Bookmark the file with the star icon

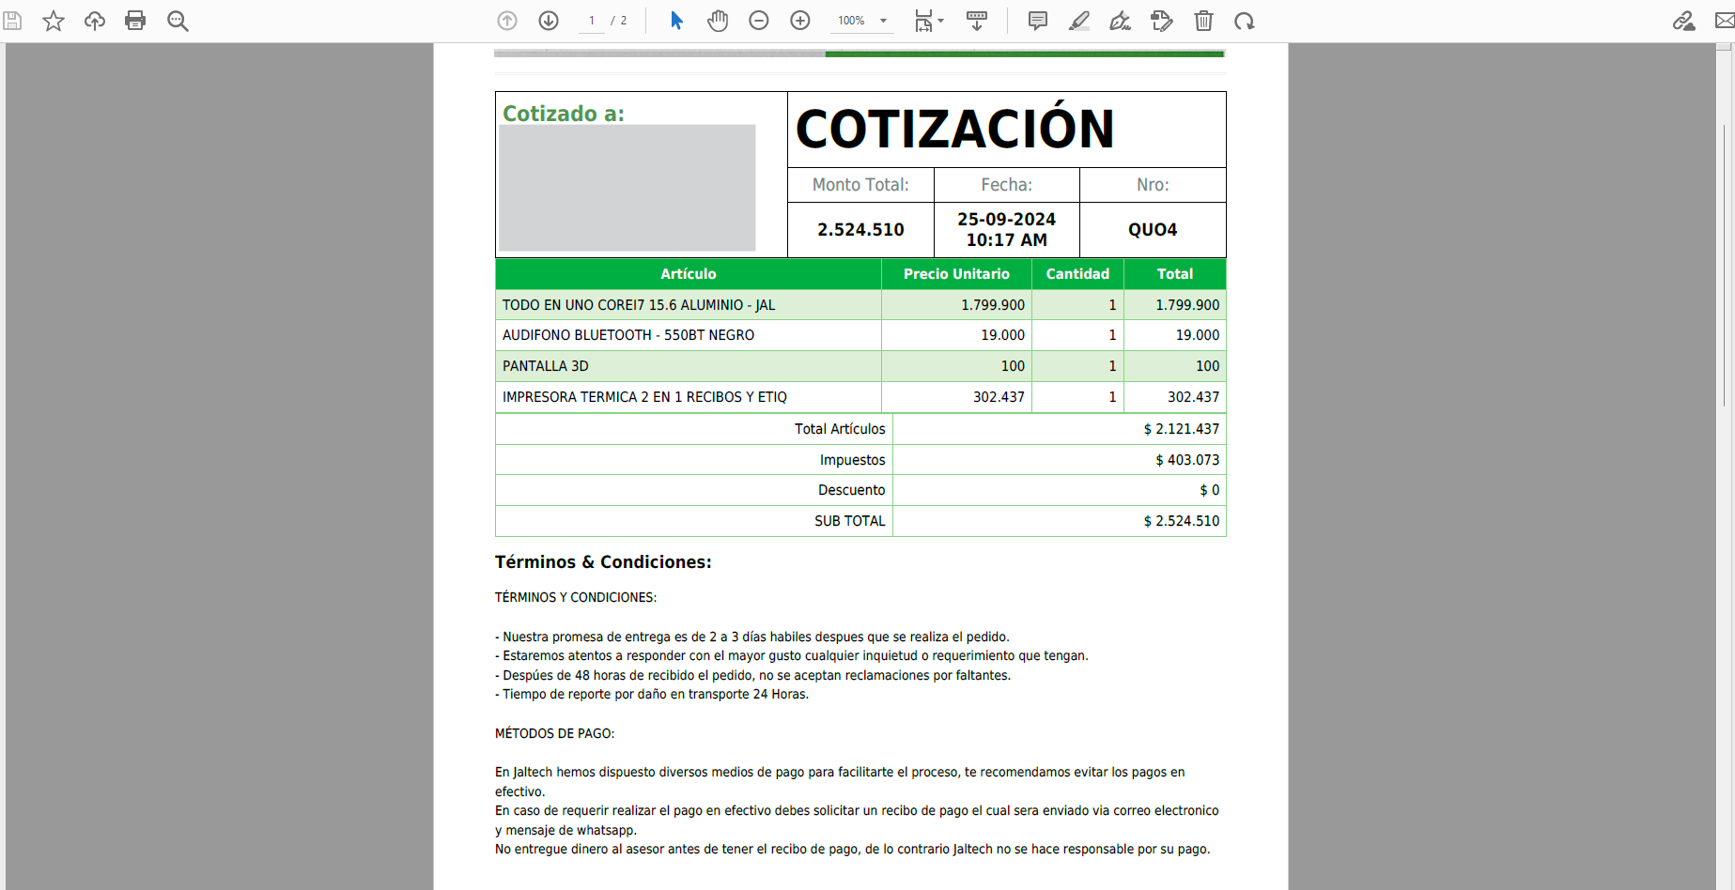point(54,21)
